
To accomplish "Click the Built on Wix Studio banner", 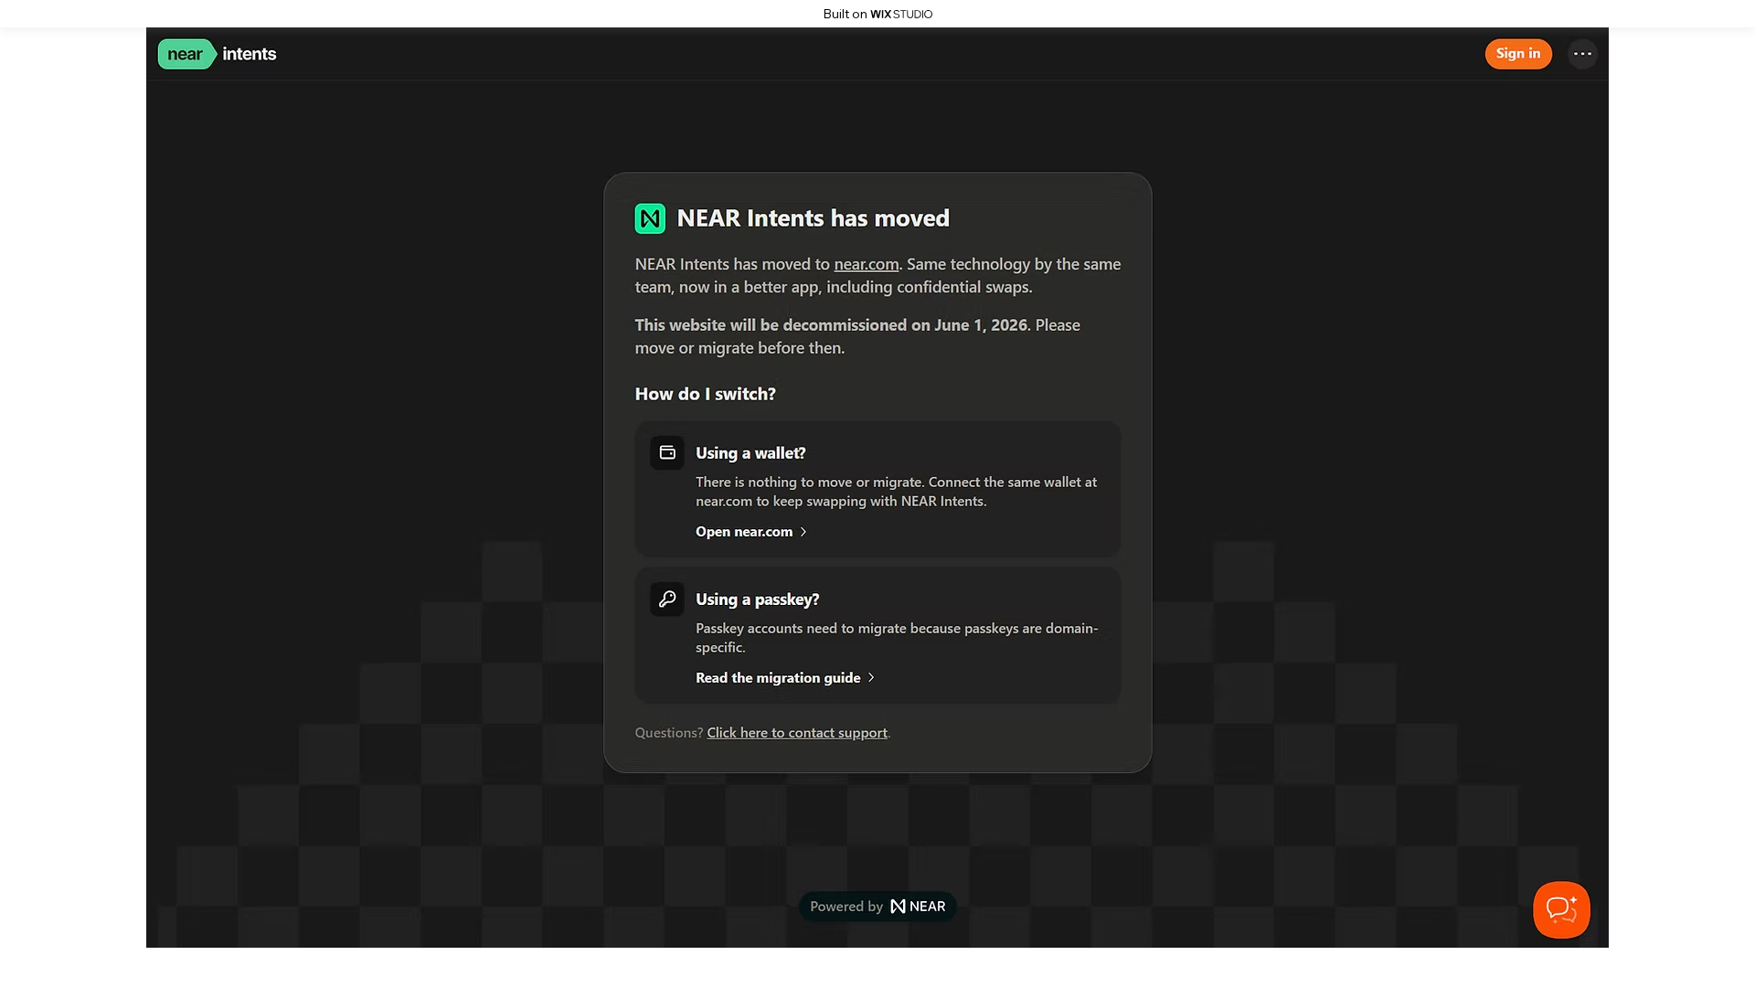I will pos(877,14).
